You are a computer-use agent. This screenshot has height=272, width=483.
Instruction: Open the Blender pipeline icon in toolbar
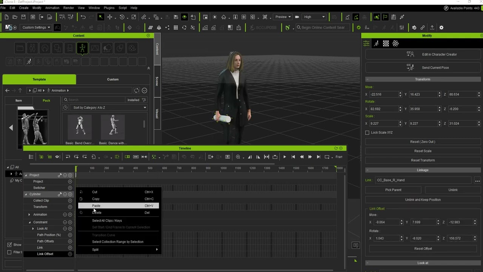[414, 28]
